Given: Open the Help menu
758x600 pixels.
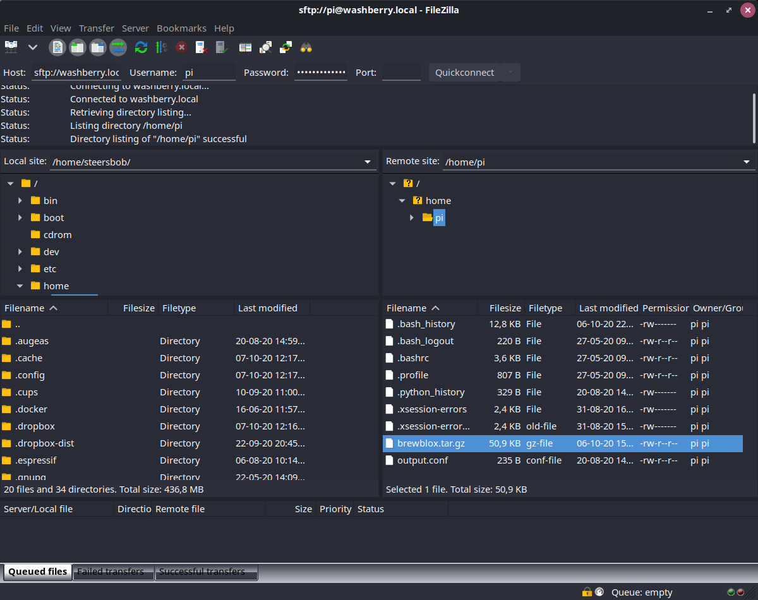Looking at the screenshot, I should [224, 28].
